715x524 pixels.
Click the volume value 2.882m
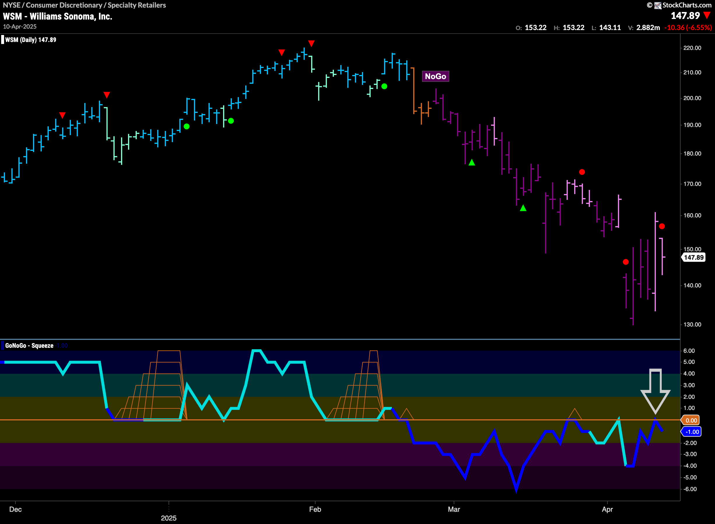click(648, 28)
